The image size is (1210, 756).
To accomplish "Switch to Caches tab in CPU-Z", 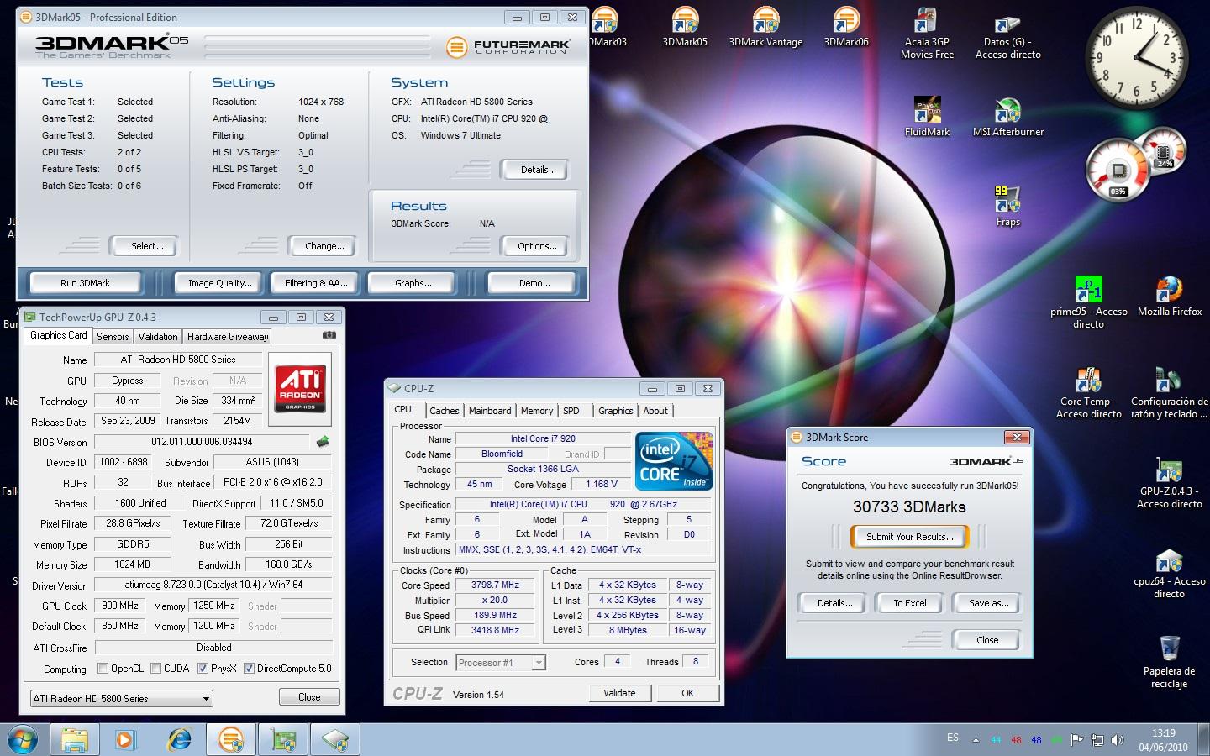I will click(x=445, y=411).
